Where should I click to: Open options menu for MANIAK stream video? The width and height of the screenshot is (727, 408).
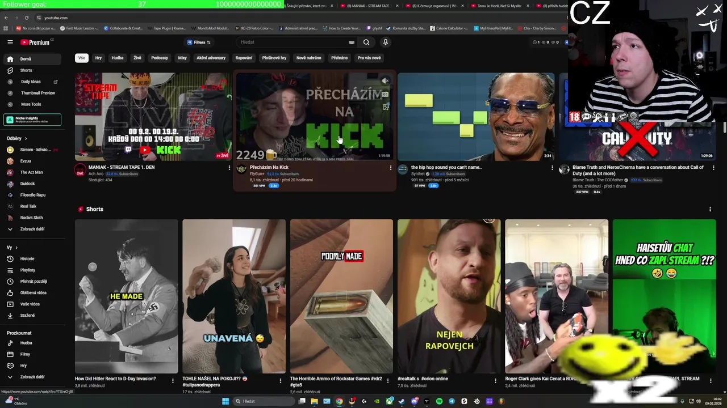(229, 168)
